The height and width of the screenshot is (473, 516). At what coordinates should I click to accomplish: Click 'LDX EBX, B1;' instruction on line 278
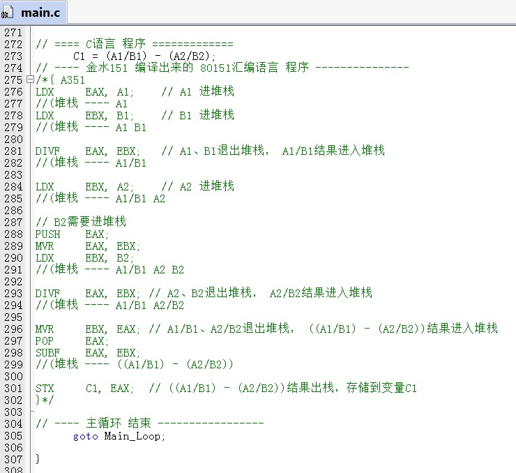(84, 116)
